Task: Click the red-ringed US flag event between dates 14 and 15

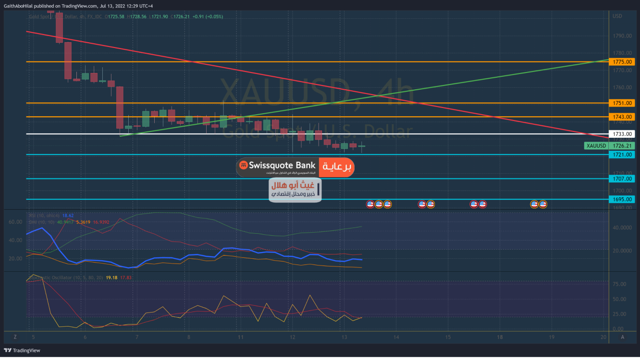Action: coord(422,204)
